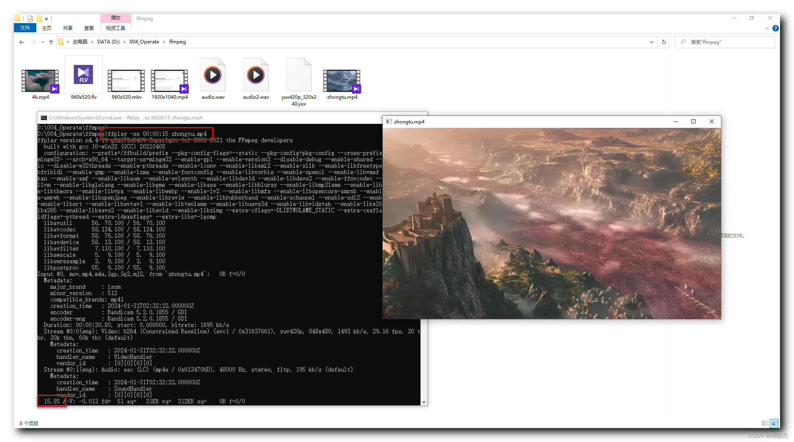Open the 视频工具 ribbon tab
794x442 pixels.
(x=115, y=28)
